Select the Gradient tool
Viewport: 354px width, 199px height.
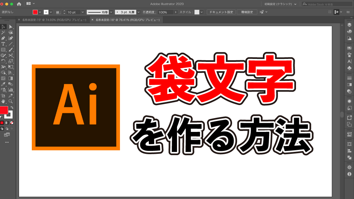pos(10,79)
